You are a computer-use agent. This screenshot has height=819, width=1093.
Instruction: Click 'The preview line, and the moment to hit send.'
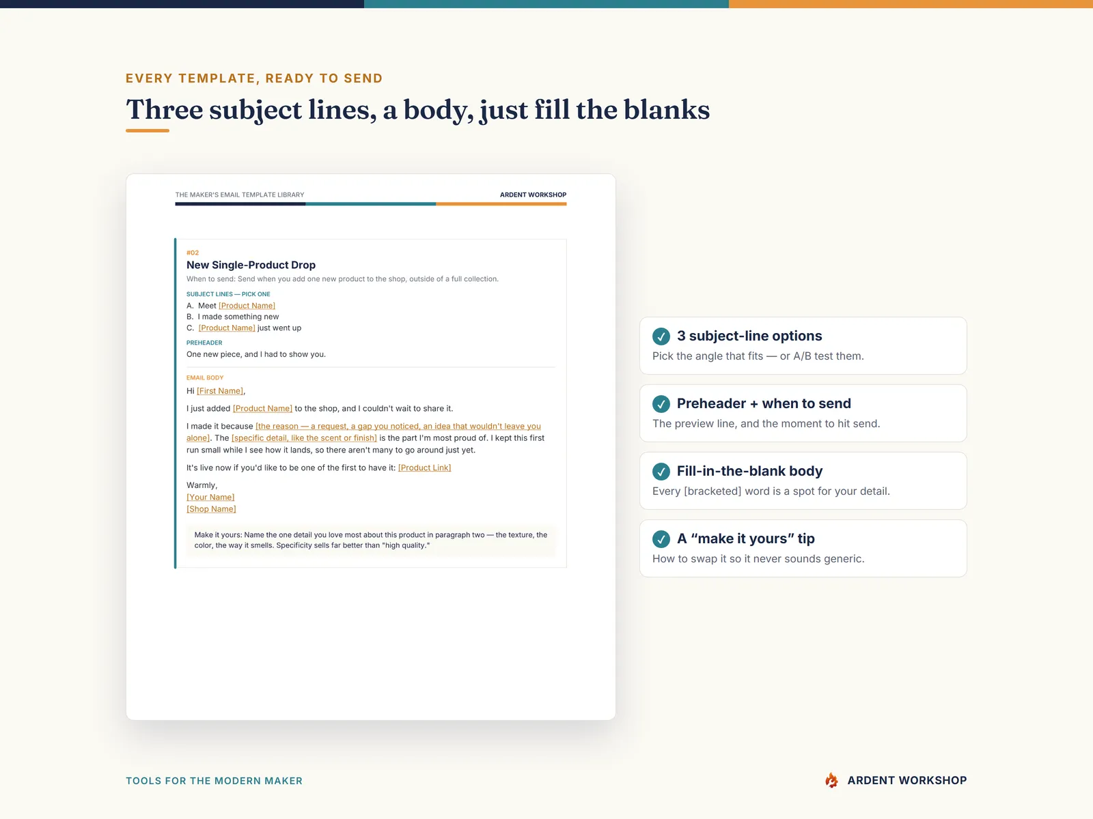[766, 423]
